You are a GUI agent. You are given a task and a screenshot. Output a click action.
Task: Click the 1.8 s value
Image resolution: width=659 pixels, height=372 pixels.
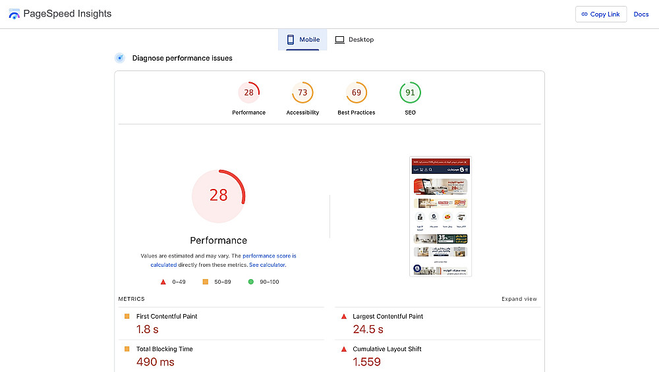(x=147, y=329)
